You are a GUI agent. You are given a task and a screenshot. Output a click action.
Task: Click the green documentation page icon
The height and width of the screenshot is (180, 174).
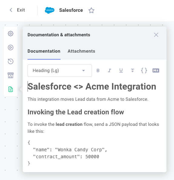(x=11, y=89)
